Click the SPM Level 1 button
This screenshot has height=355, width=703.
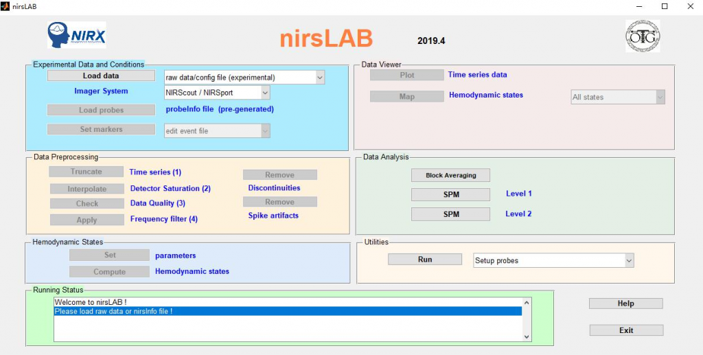click(450, 194)
